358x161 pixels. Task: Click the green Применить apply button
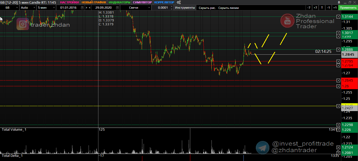[x=348, y=8]
